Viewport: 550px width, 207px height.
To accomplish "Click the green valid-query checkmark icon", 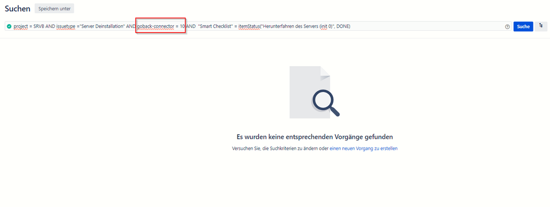I will click(x=9, y=26).
